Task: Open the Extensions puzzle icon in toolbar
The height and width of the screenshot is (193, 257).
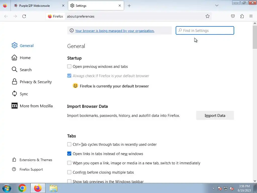Action: coord(242,16)
